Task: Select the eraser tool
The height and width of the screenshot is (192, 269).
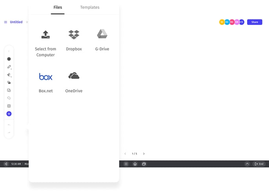Action: [9, 75]
